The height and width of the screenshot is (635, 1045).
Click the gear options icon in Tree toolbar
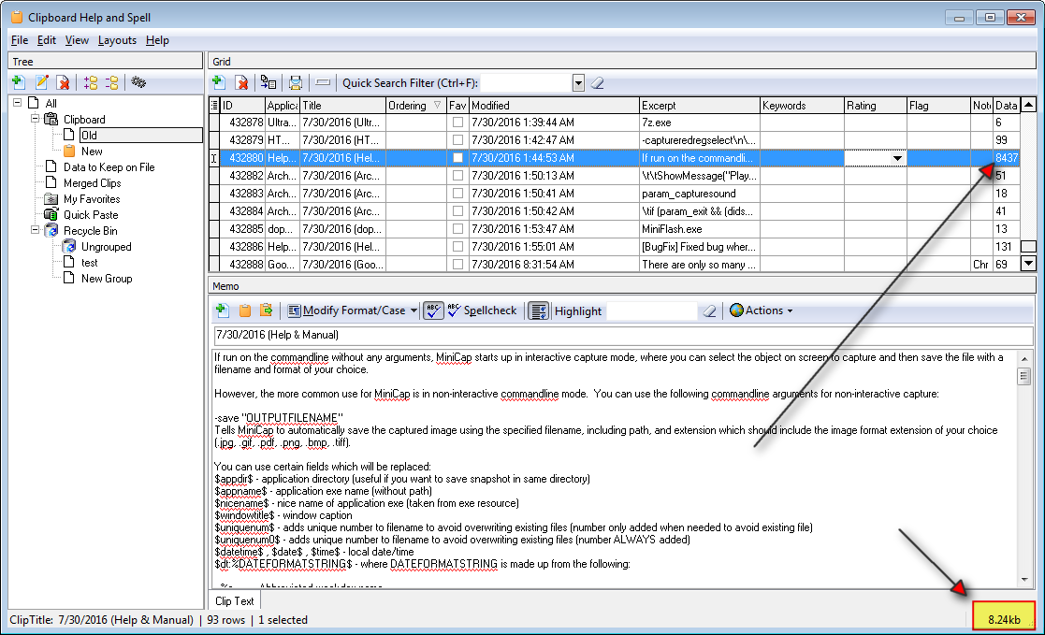[138, 82]
